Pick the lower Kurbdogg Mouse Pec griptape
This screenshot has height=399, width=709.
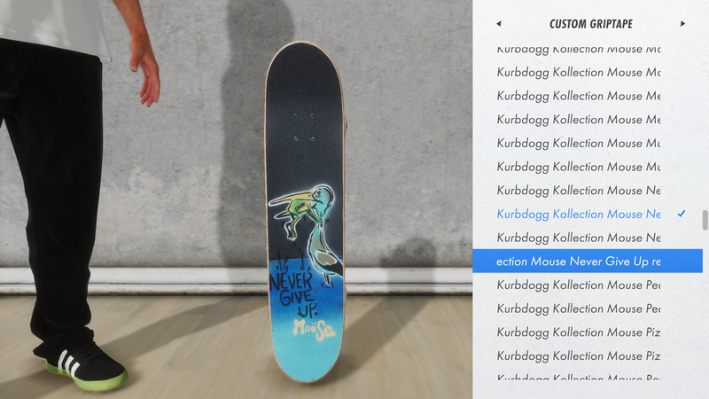579,309
